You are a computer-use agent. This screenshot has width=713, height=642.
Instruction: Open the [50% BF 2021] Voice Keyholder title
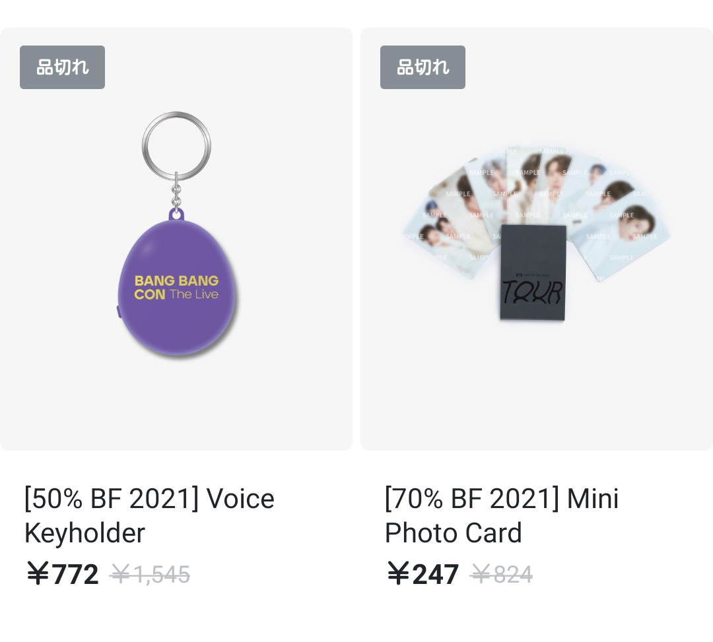[149, 515]
